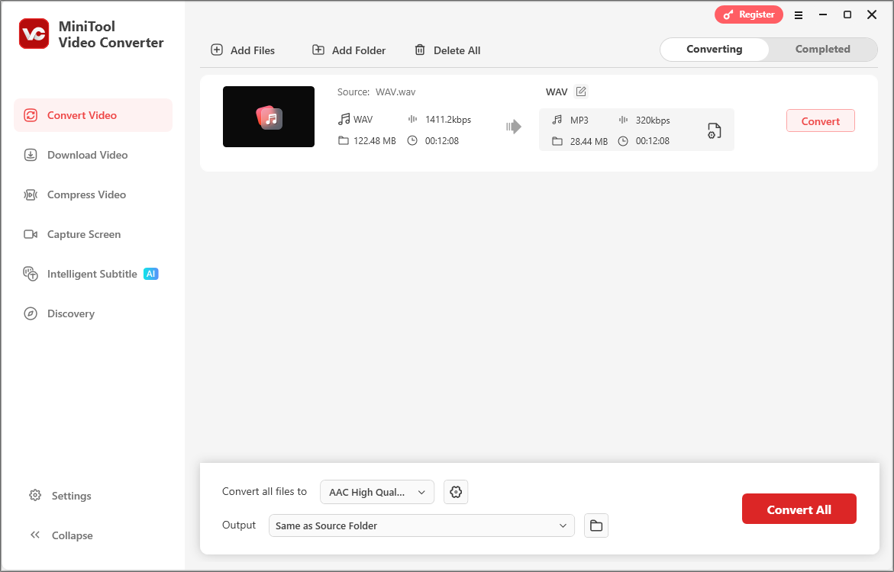Expand the Convert all files to dropdown
Screen dimensions: 894x572
click(376, 492)
